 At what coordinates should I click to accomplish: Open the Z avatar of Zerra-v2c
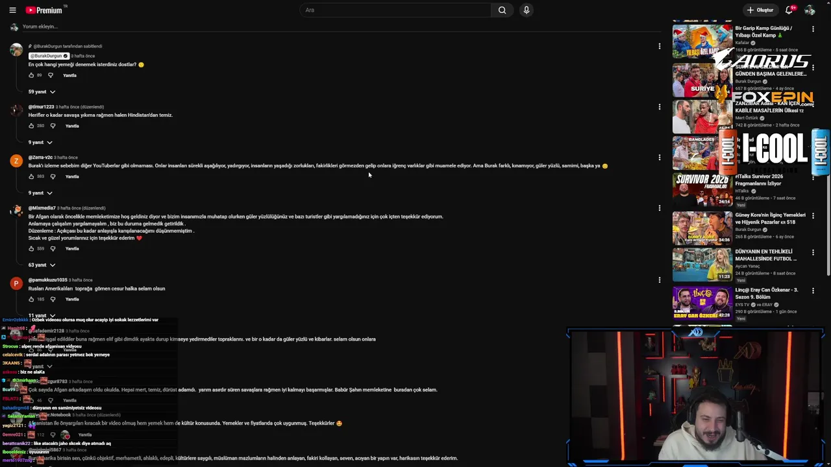click(x=16, y=161)
